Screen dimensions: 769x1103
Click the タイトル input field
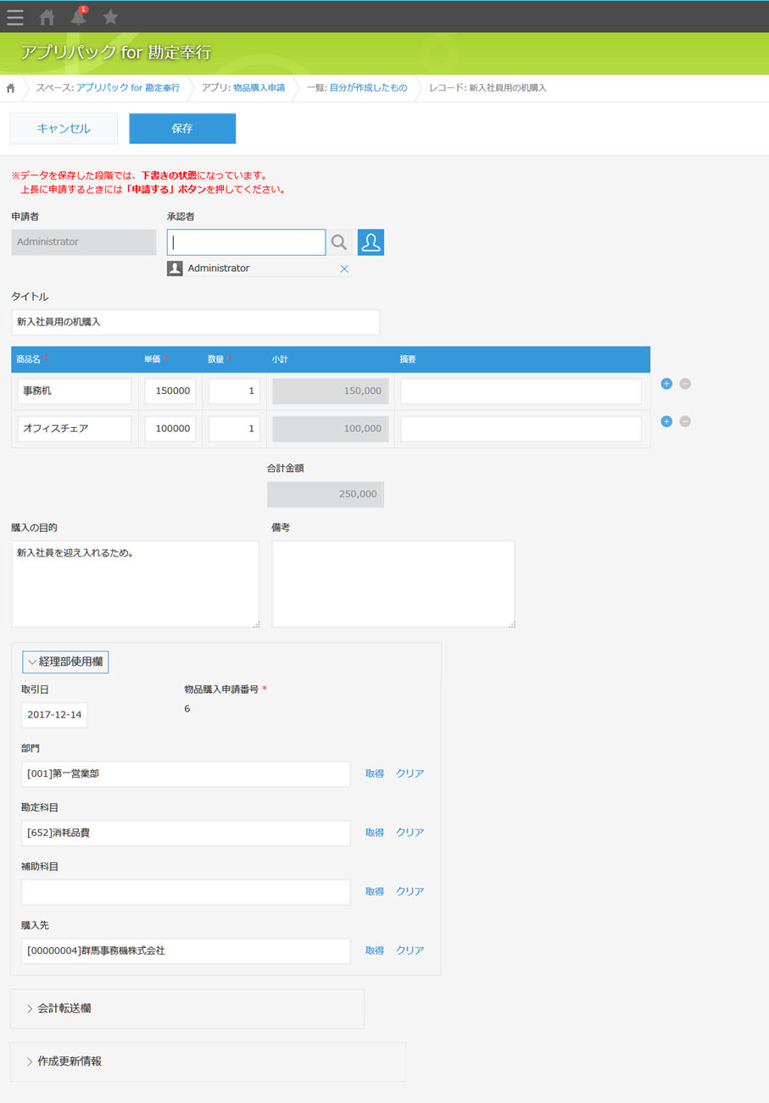point(195,322)
